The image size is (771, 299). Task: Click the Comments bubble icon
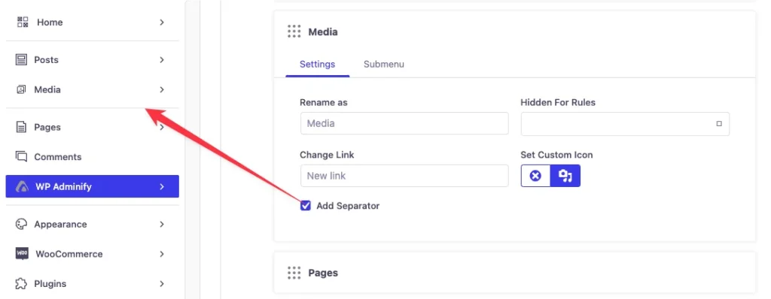pyautogui.click(x=21, y=157)
